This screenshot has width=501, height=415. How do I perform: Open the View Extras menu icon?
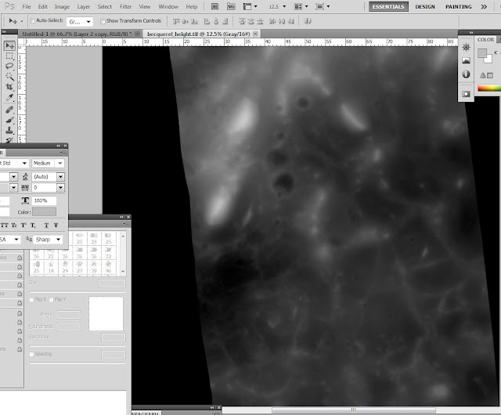pyautogui.click(x=250, y=6)
